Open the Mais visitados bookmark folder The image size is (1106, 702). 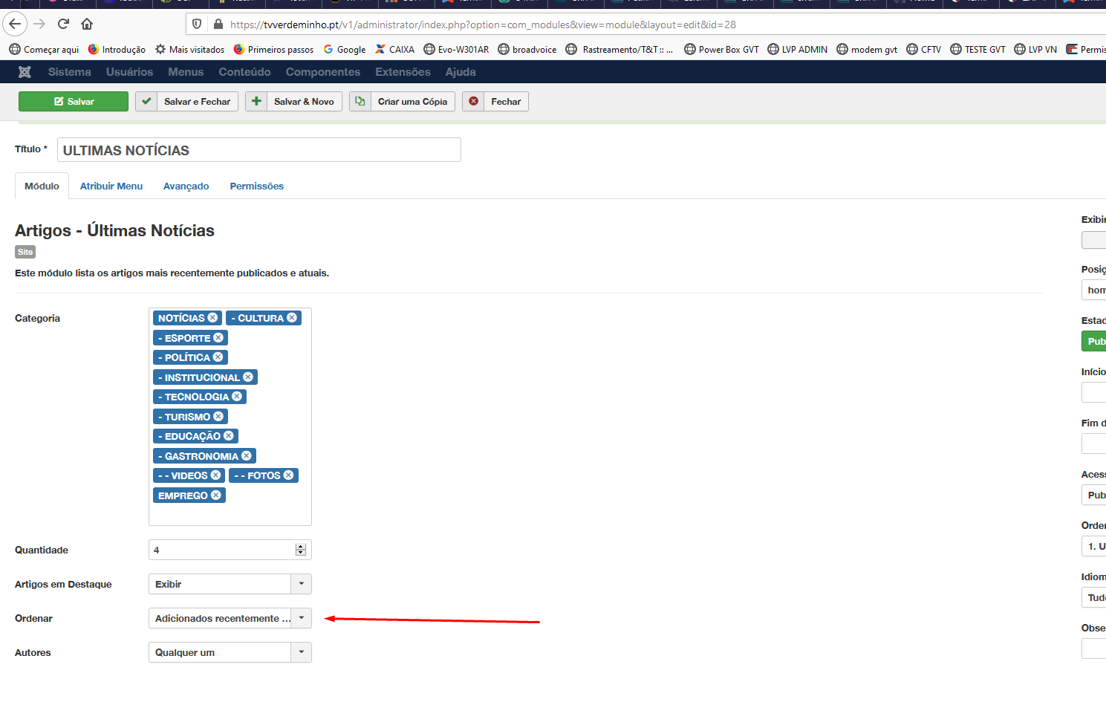tap(189, 50)
